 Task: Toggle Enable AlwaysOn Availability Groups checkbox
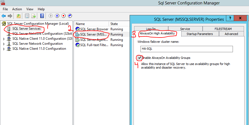(140, 58)
